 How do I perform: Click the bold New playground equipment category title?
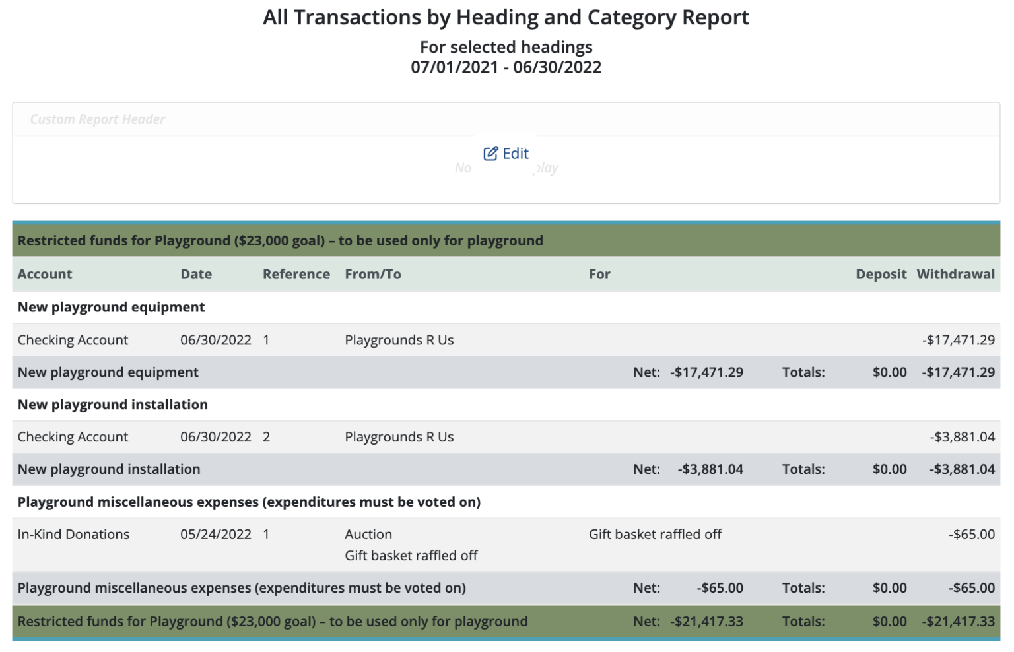tap(111, 307)
